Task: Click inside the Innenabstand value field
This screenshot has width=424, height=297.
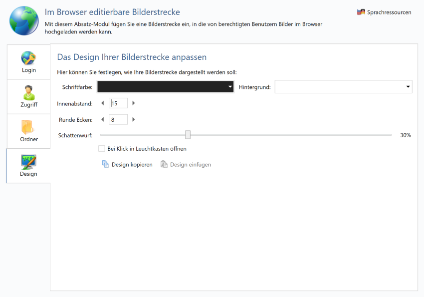Action: click(118, 102)
